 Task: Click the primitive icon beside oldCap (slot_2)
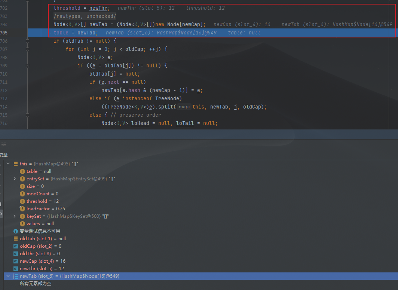coord(16,246)
